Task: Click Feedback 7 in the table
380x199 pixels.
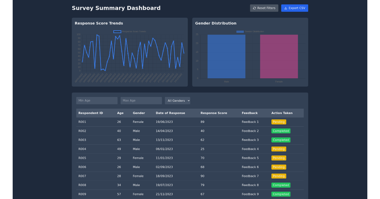Action: click(250, 176)
